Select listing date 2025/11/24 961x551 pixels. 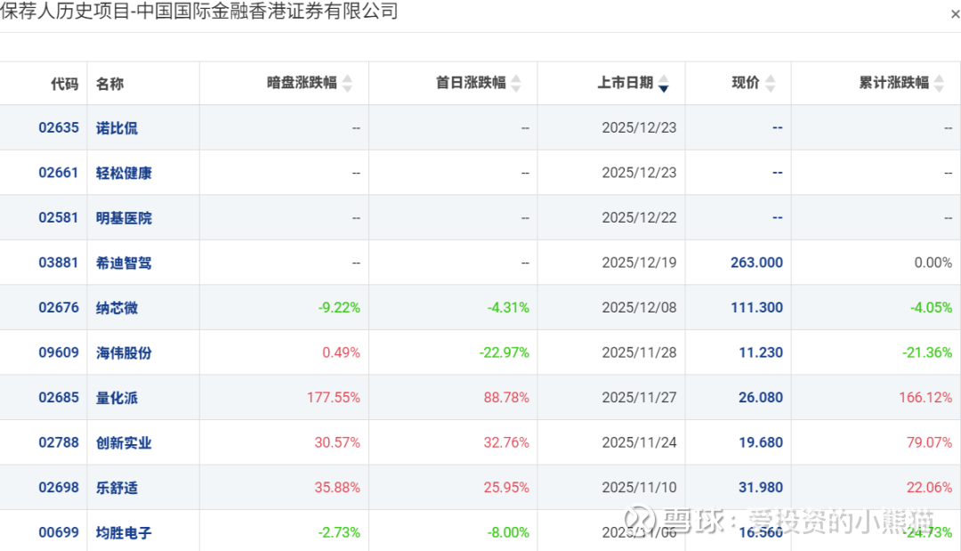(x=639, y=442)
